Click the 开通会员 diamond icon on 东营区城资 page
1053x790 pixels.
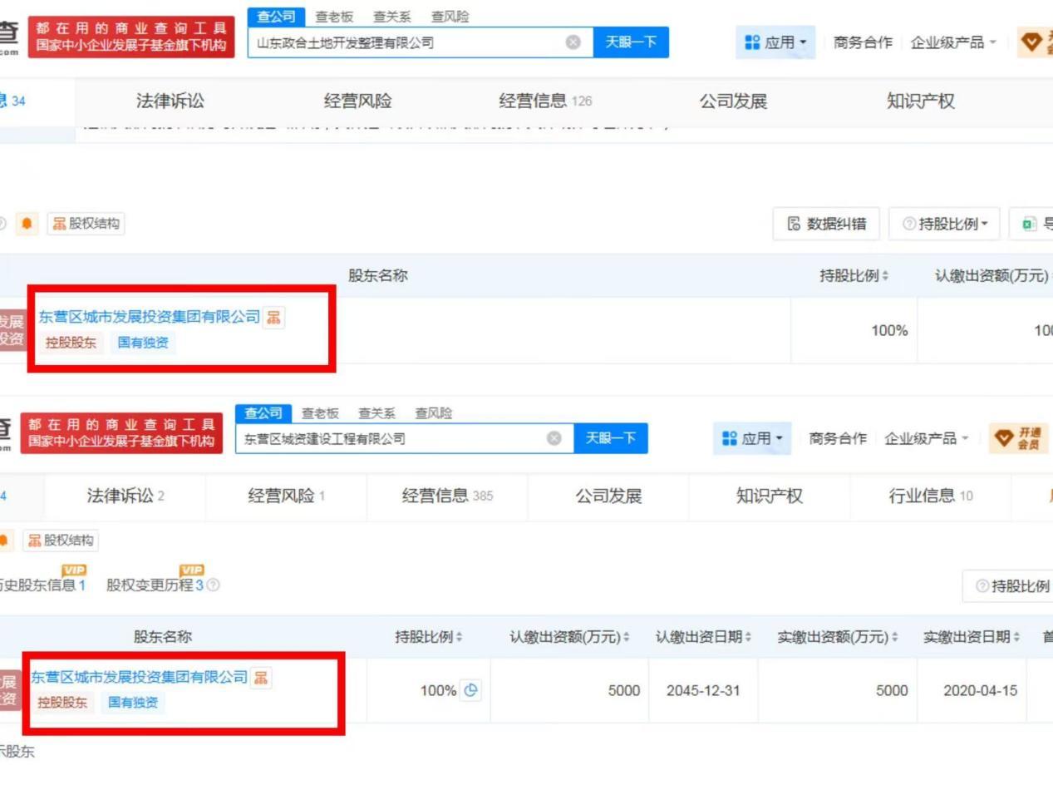[1004, 438]
